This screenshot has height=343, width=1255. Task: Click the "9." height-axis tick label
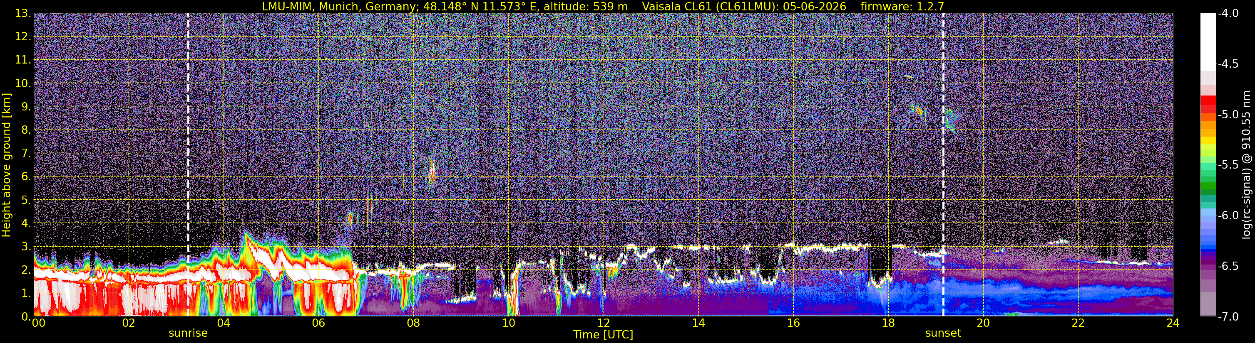(x=25, y=107)
